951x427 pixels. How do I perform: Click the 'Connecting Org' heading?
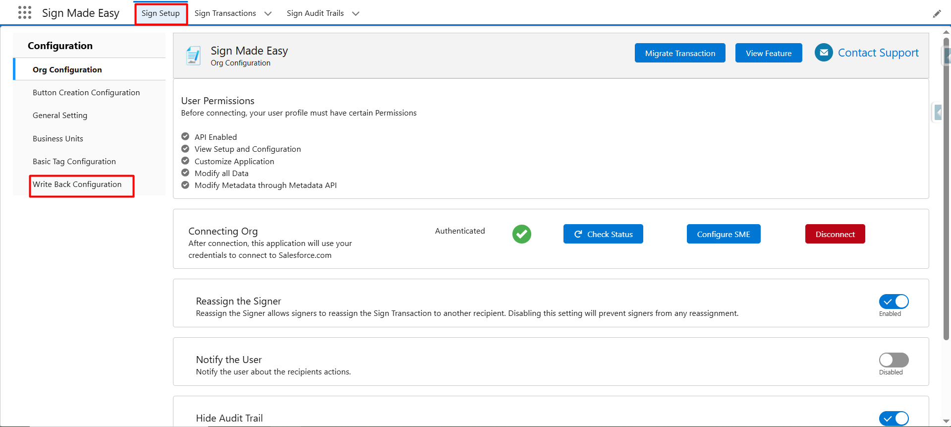(x=223, y=231)
